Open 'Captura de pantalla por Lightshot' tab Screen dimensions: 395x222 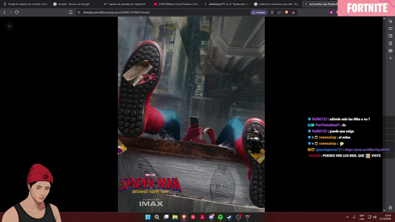(x=126, y=4)
